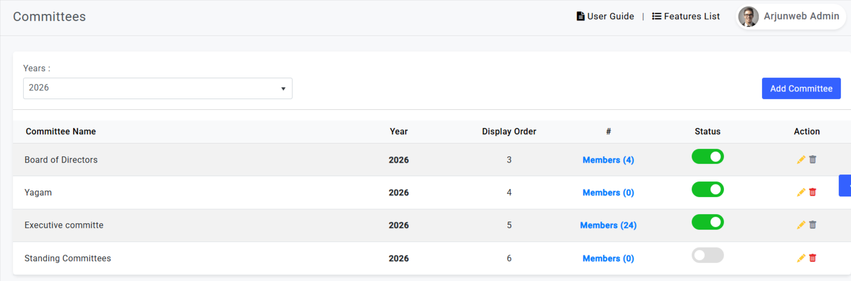851x281 pixels.
Task: Edit the Executive committe row
Action: tap(801, 225)
